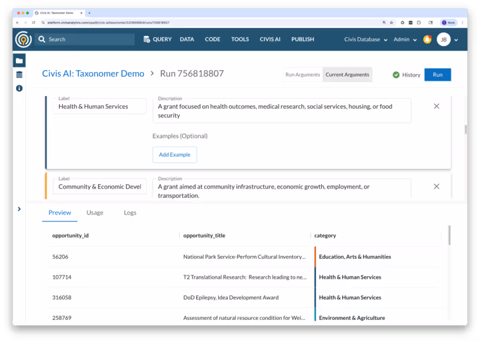Open the DATA menu
The height and width of the screenshot is (342, 480).
click(x=187, y=39)
